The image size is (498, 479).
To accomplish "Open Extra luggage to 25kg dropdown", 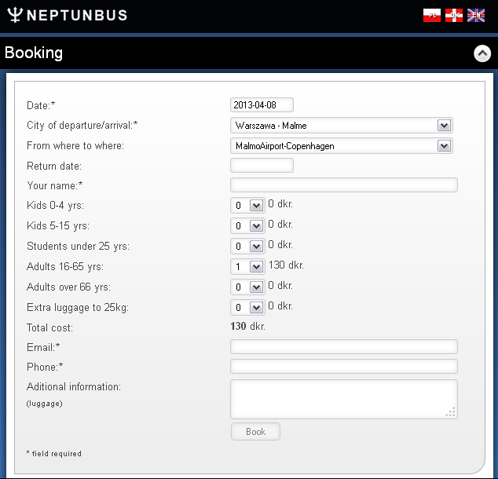I will point(247,308).
